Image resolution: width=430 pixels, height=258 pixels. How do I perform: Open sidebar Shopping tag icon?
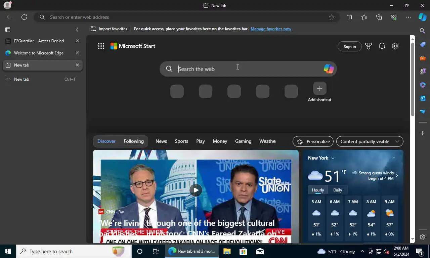click(x=423, y=44)
